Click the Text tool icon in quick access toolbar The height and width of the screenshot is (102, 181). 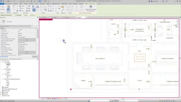point(31,1)
